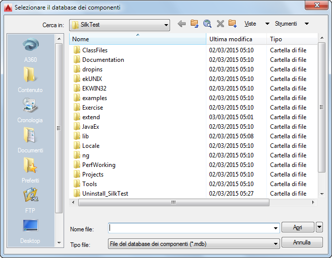Click the extend folder icon
Viewport: 332px width, 258px height.
(77, 117)
